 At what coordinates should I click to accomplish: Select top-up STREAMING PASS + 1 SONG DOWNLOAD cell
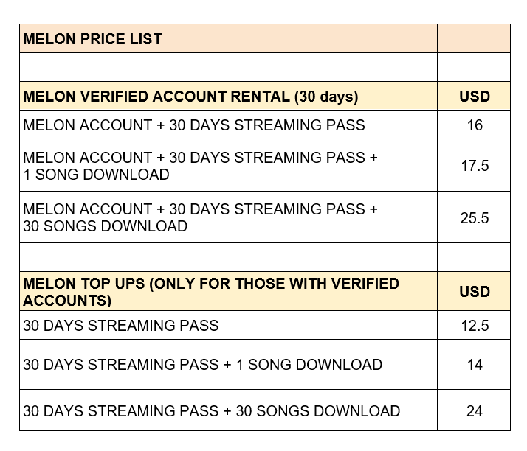228,365
